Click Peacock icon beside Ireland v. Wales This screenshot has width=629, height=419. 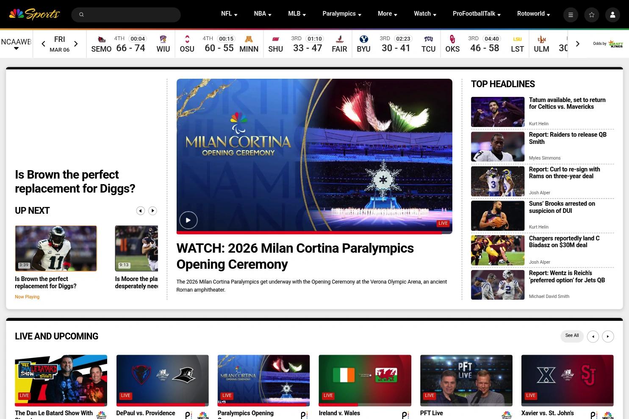(x=405, y=416)
